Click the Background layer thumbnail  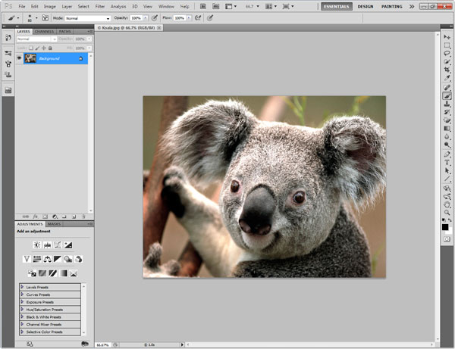(30, 58)
